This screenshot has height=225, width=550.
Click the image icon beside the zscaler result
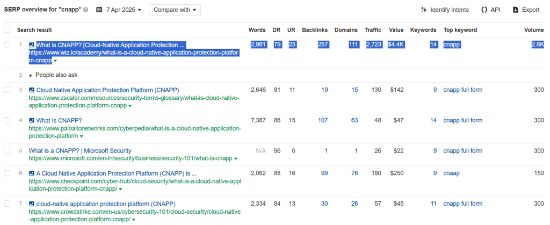coord(32,90)
